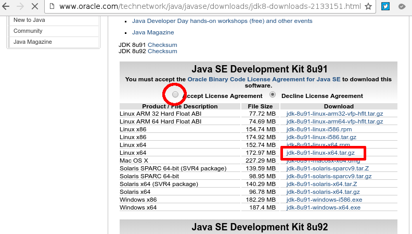Click the Product / File Description header
Image resolution: width=412 pixels, height=234 pixels.
180,106
